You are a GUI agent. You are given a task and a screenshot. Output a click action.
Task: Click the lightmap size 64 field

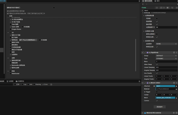tap(166, 27)
